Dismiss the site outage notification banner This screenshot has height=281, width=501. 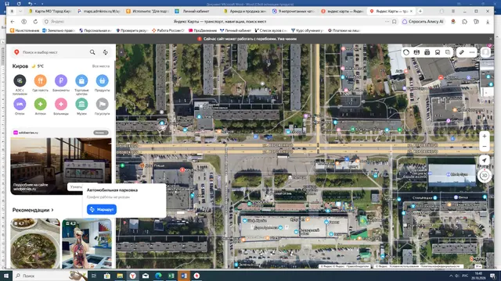point(491,39)
